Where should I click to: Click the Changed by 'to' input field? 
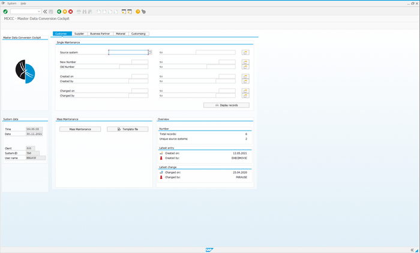[226, 95]
